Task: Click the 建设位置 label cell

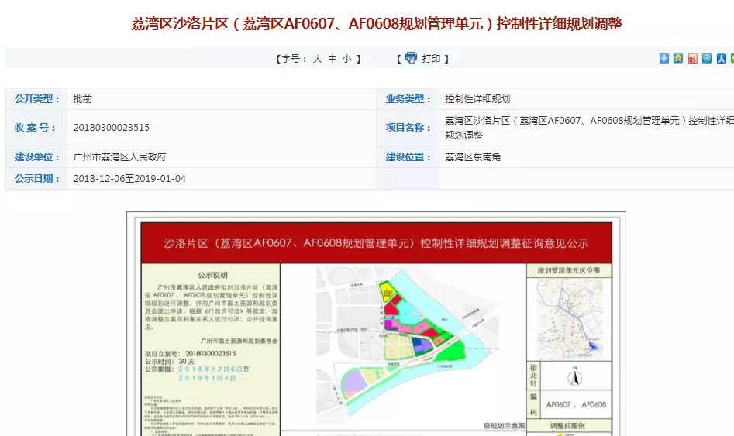Action: click(x=408, y=156)
